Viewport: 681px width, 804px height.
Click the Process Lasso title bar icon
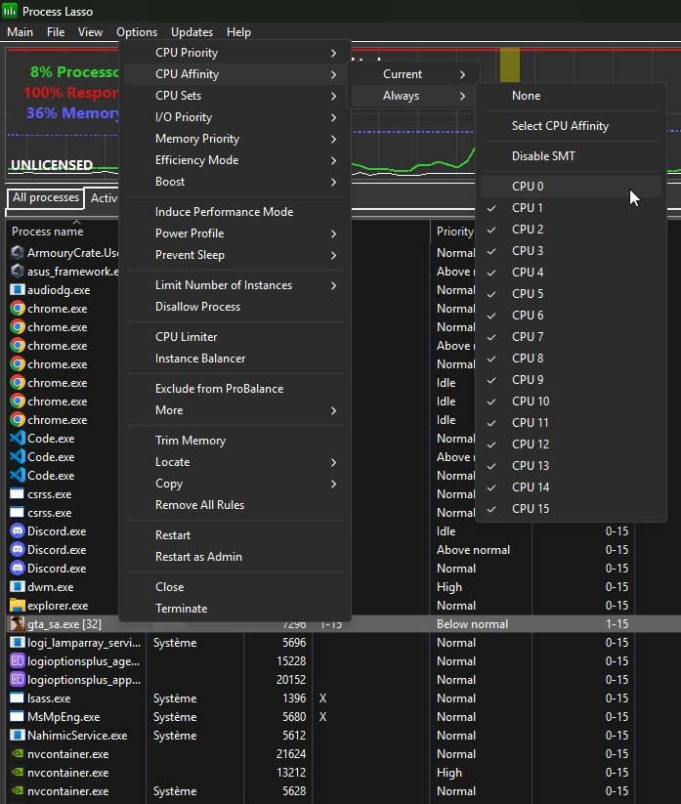(9, 10)
